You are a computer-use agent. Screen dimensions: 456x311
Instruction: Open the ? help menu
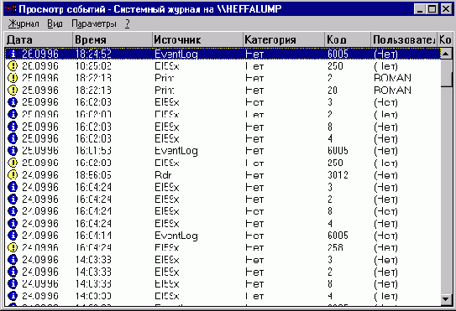coord(128,23)
